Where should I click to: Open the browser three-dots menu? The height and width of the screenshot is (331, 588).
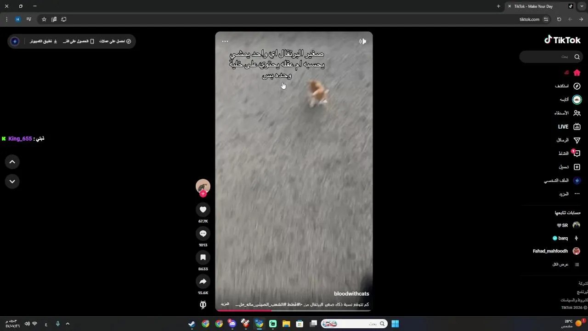[6, 19]
